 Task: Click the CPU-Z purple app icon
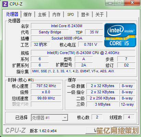pyautogui.click(x=5, y=4)
